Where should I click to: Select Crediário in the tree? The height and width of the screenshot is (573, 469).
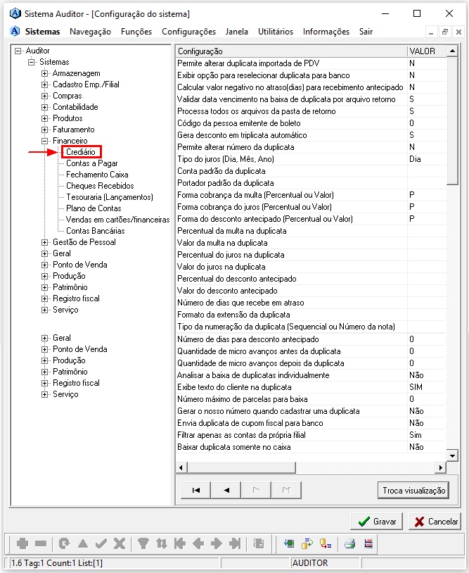81,152
